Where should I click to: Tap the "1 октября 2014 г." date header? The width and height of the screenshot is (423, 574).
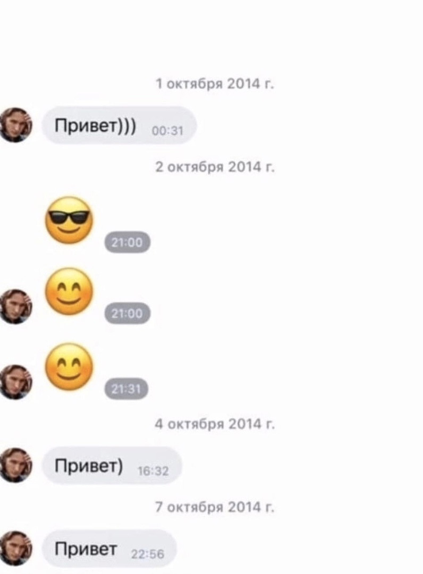(x=215, y=84)
